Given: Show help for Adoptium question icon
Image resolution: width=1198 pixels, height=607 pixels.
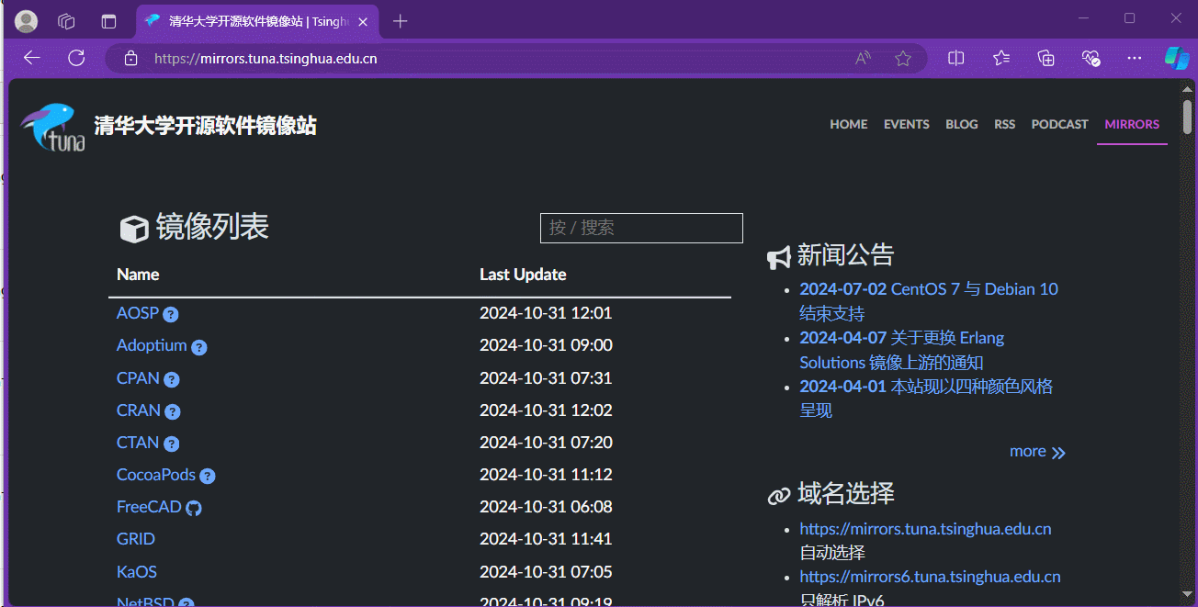Looking at the screenshot, I should [199, 347].
